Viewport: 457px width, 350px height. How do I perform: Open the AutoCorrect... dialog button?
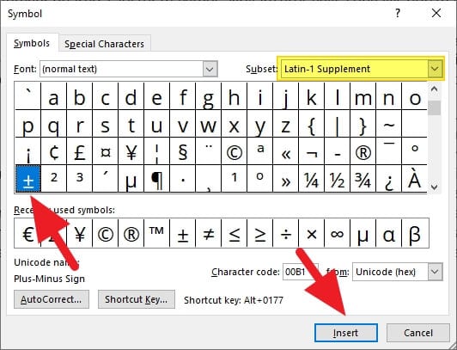click(52, 299)
